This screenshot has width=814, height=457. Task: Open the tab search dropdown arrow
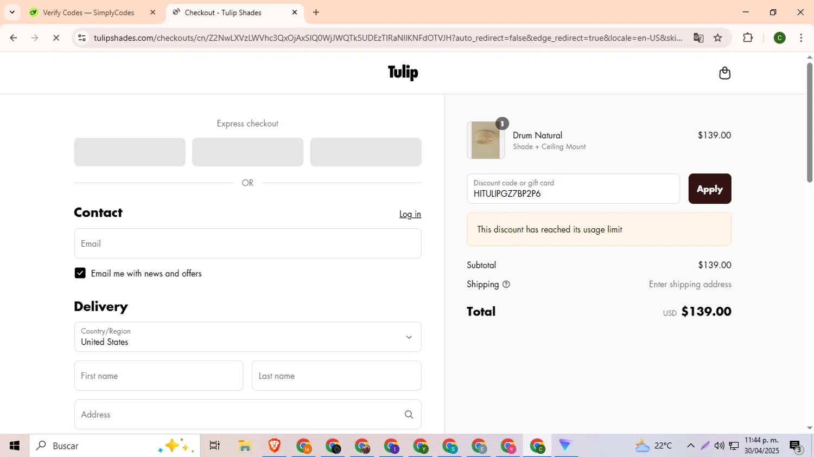tap(12, 12)
